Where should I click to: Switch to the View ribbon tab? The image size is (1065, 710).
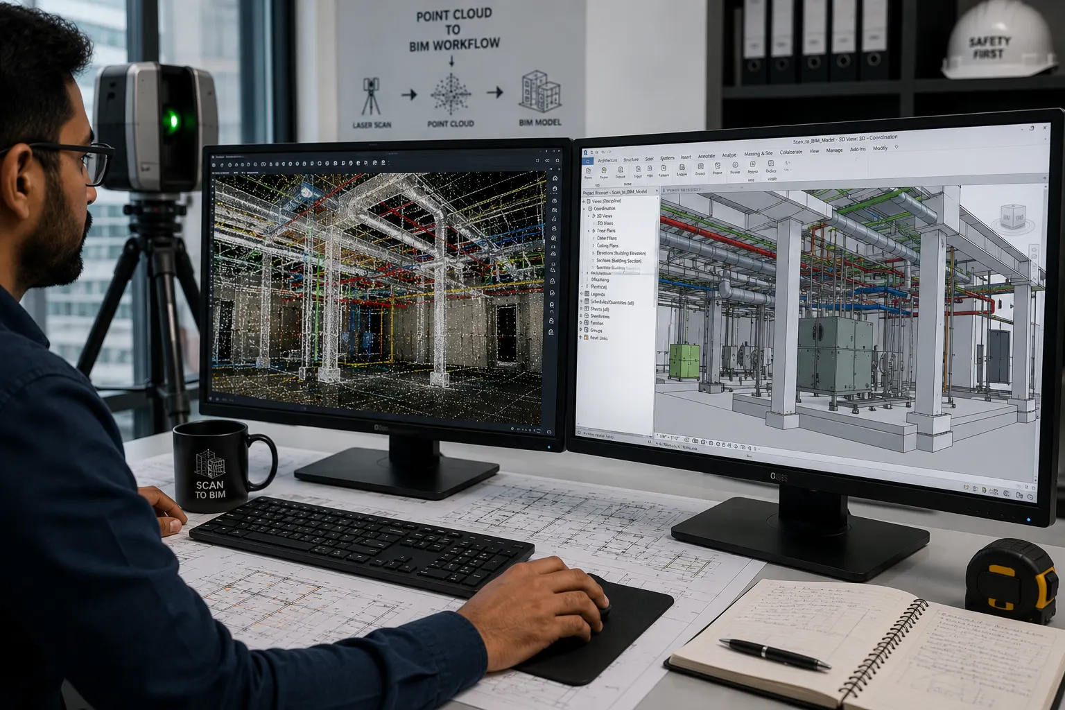pos(814,151)
